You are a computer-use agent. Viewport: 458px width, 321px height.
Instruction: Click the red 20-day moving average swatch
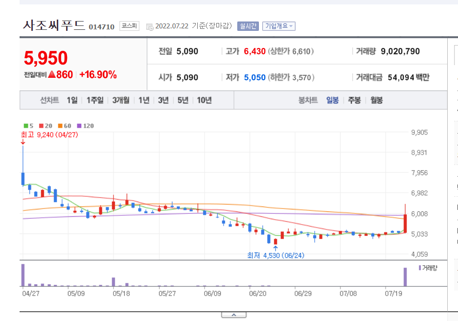point(41,126)
